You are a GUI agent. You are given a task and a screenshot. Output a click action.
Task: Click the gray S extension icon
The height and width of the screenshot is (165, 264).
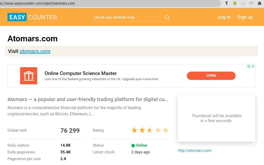click(x=243, y=3)
